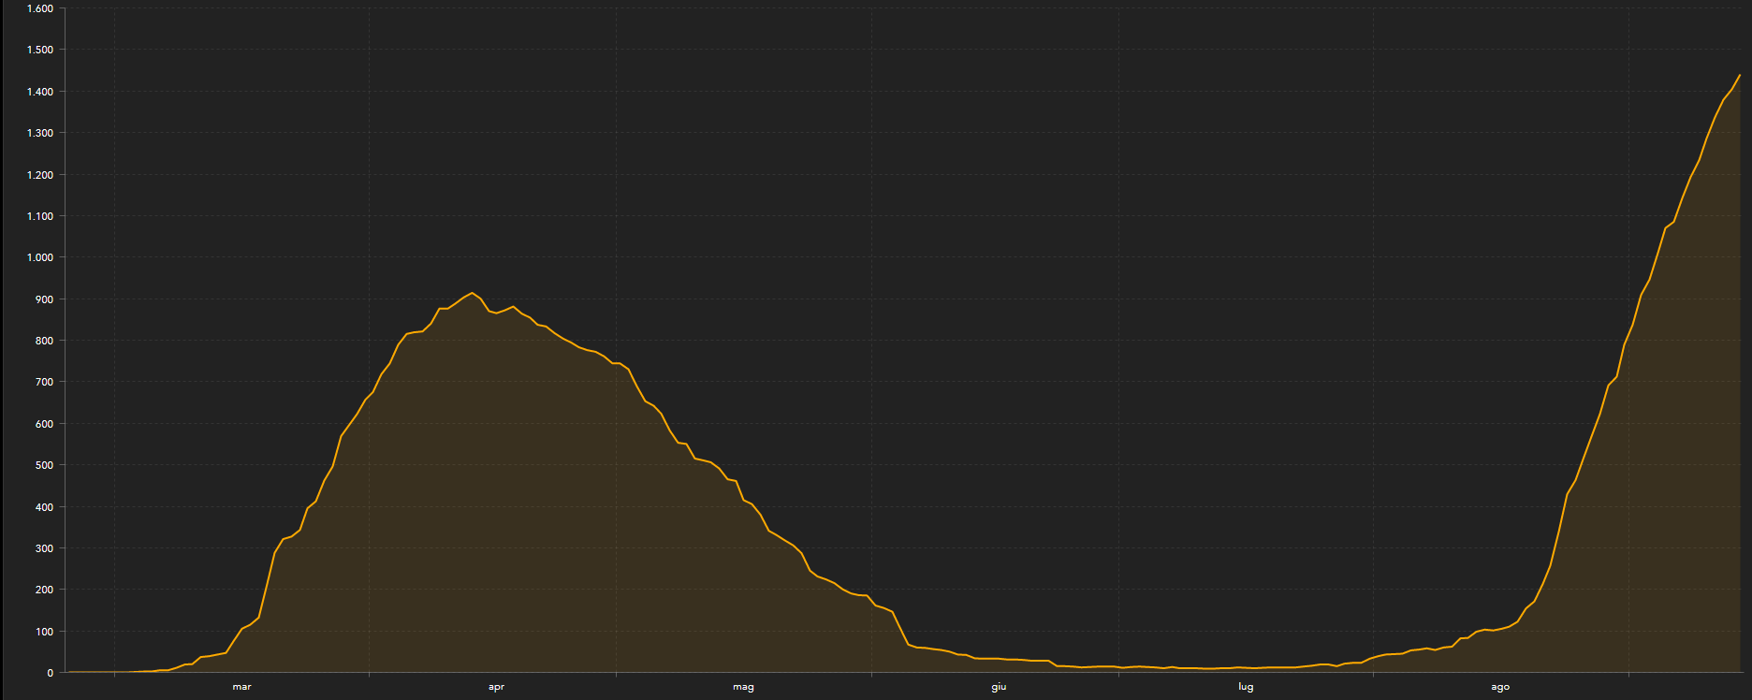Click the 1.200 y-axis value label
The height and width of the screenshot is (700, 1752).
point(40,175)
